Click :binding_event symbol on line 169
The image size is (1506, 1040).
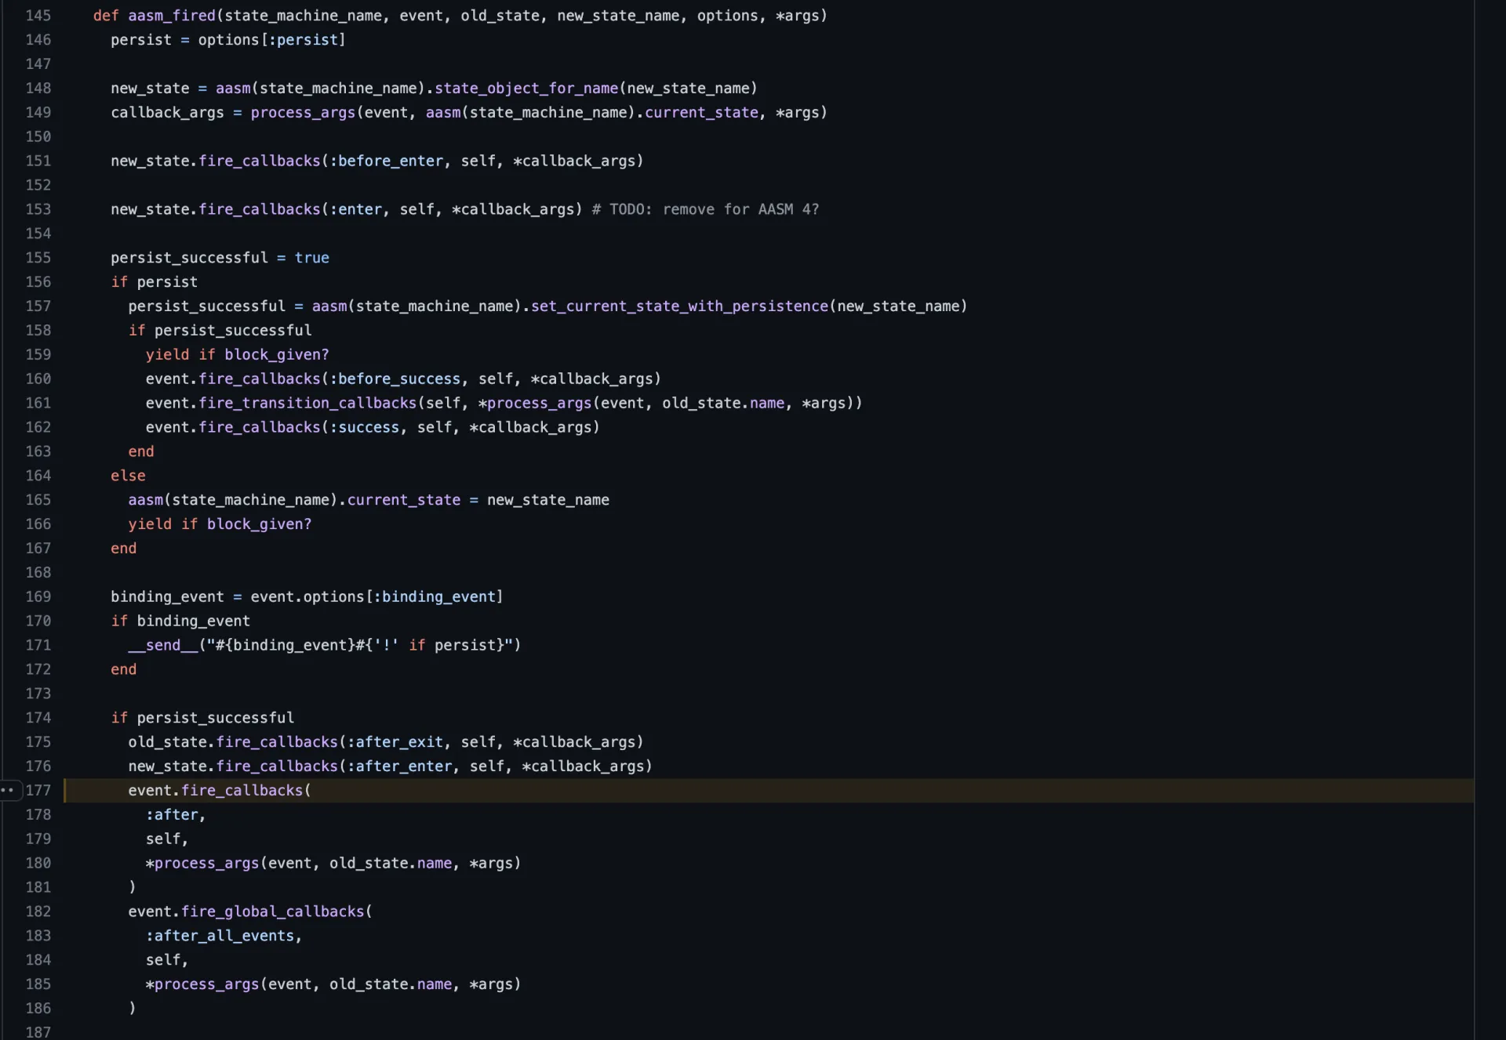click(434, 596)
